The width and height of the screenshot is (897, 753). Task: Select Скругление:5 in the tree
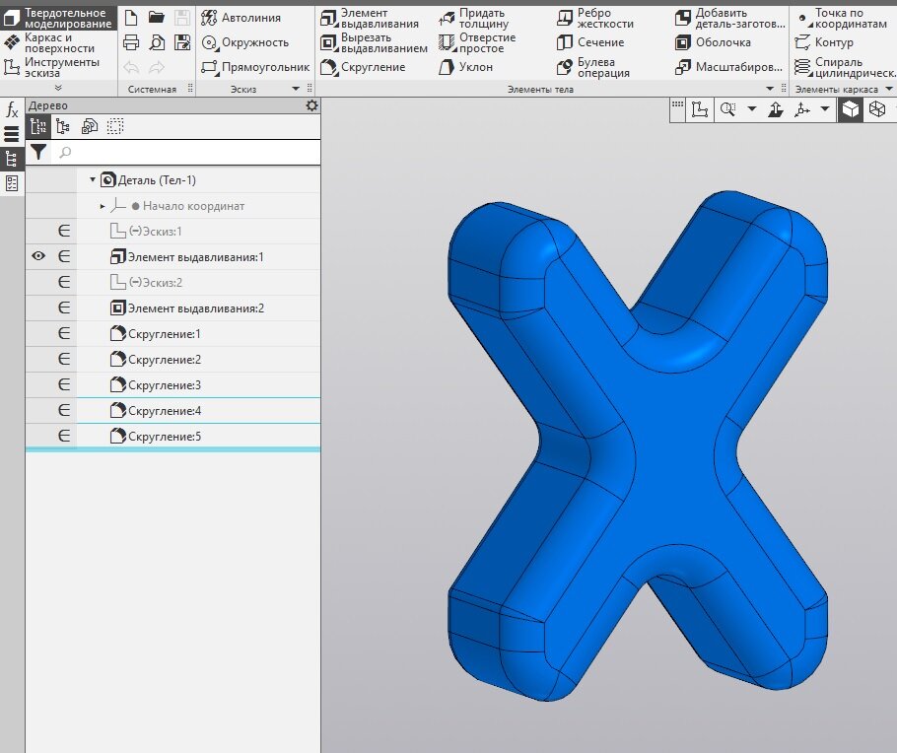point(155,436)
